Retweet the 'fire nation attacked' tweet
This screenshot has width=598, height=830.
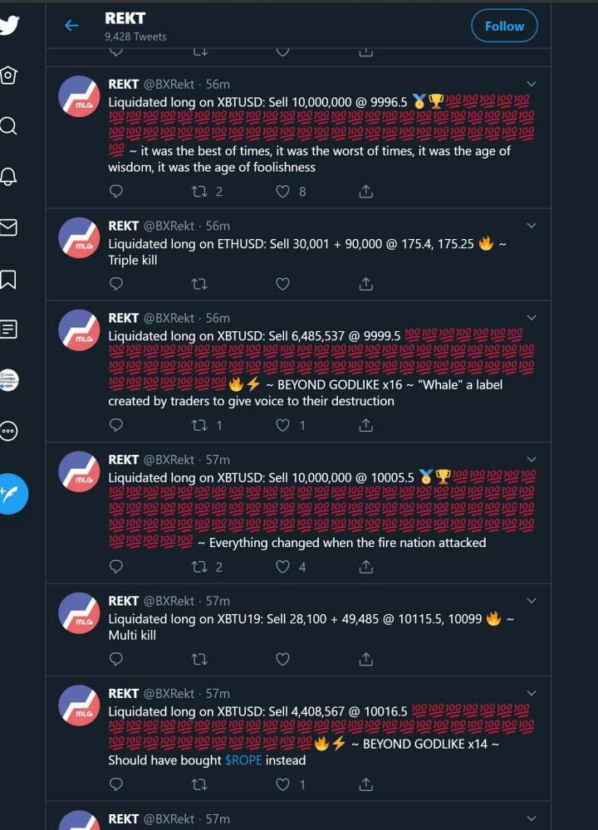tap(199, 567)
